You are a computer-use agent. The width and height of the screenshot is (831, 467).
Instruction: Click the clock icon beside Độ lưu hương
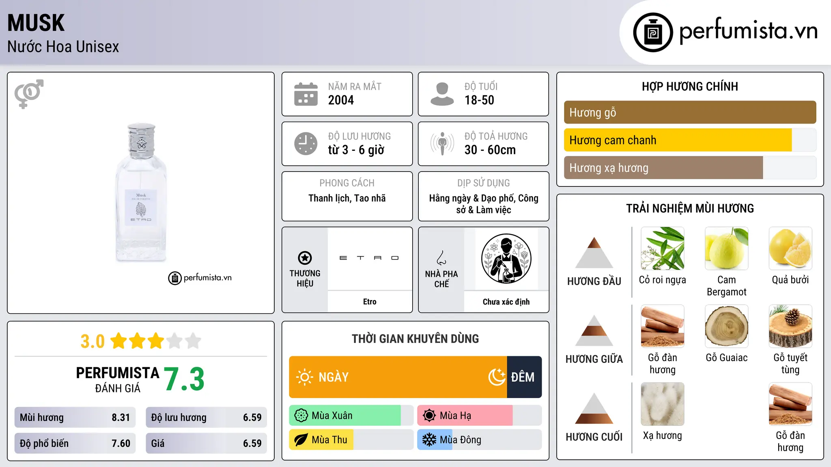[306, 144]
